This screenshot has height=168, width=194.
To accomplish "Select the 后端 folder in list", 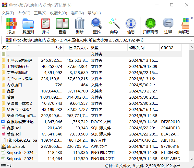I will (x=10, y=97).
